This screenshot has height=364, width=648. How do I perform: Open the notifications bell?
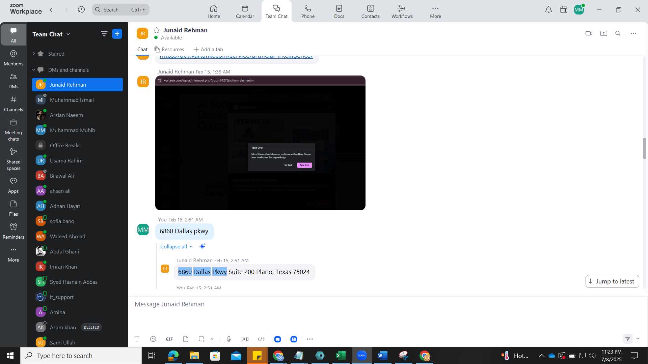(549, 10)
